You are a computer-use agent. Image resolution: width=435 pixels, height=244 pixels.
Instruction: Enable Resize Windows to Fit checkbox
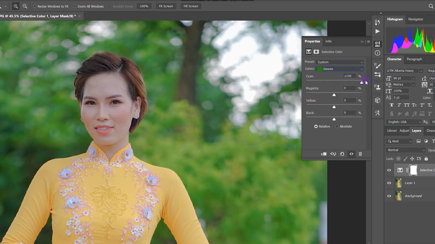[x=35, y=6]
